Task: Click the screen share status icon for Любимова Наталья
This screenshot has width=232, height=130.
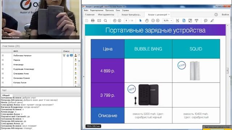Action: click(x=71, y=55)
